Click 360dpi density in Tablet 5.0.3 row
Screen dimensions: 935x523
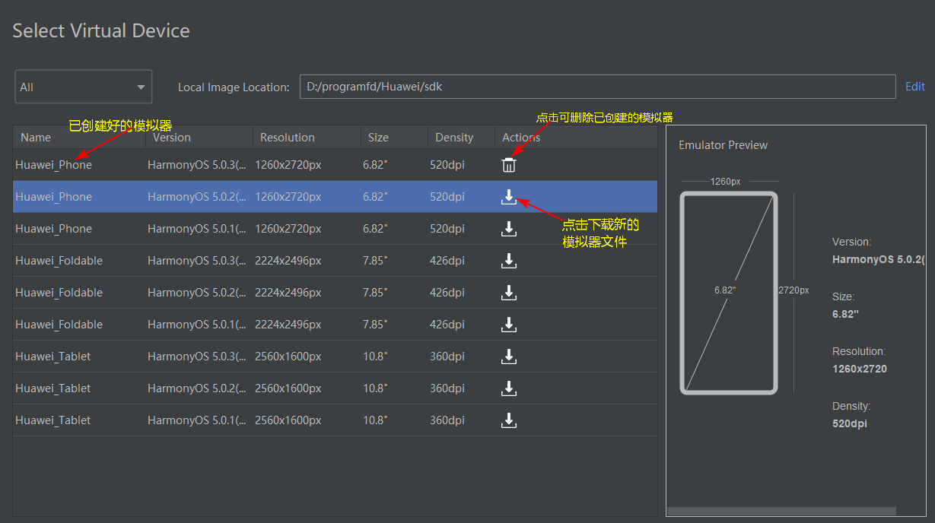447,357
